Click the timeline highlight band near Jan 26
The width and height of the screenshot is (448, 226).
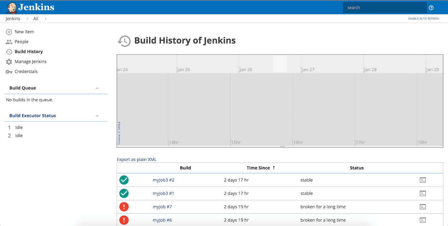click(x=280, y=64)
